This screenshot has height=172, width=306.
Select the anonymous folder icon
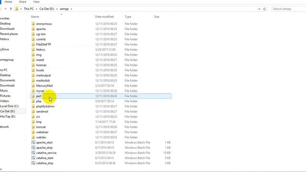pos(33,23)
